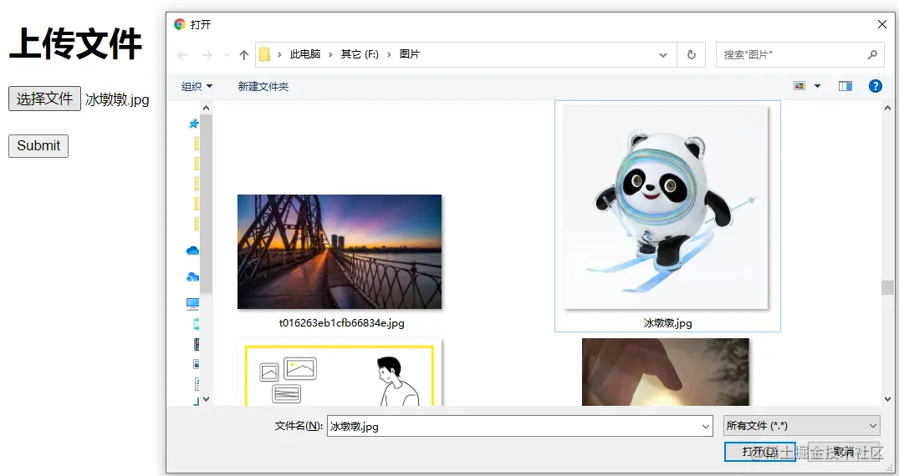The width and height of the screenshot is (899, 476).
Task: Click the Chrome icon in the dialog title bar
Action: [x=180, y=24]
